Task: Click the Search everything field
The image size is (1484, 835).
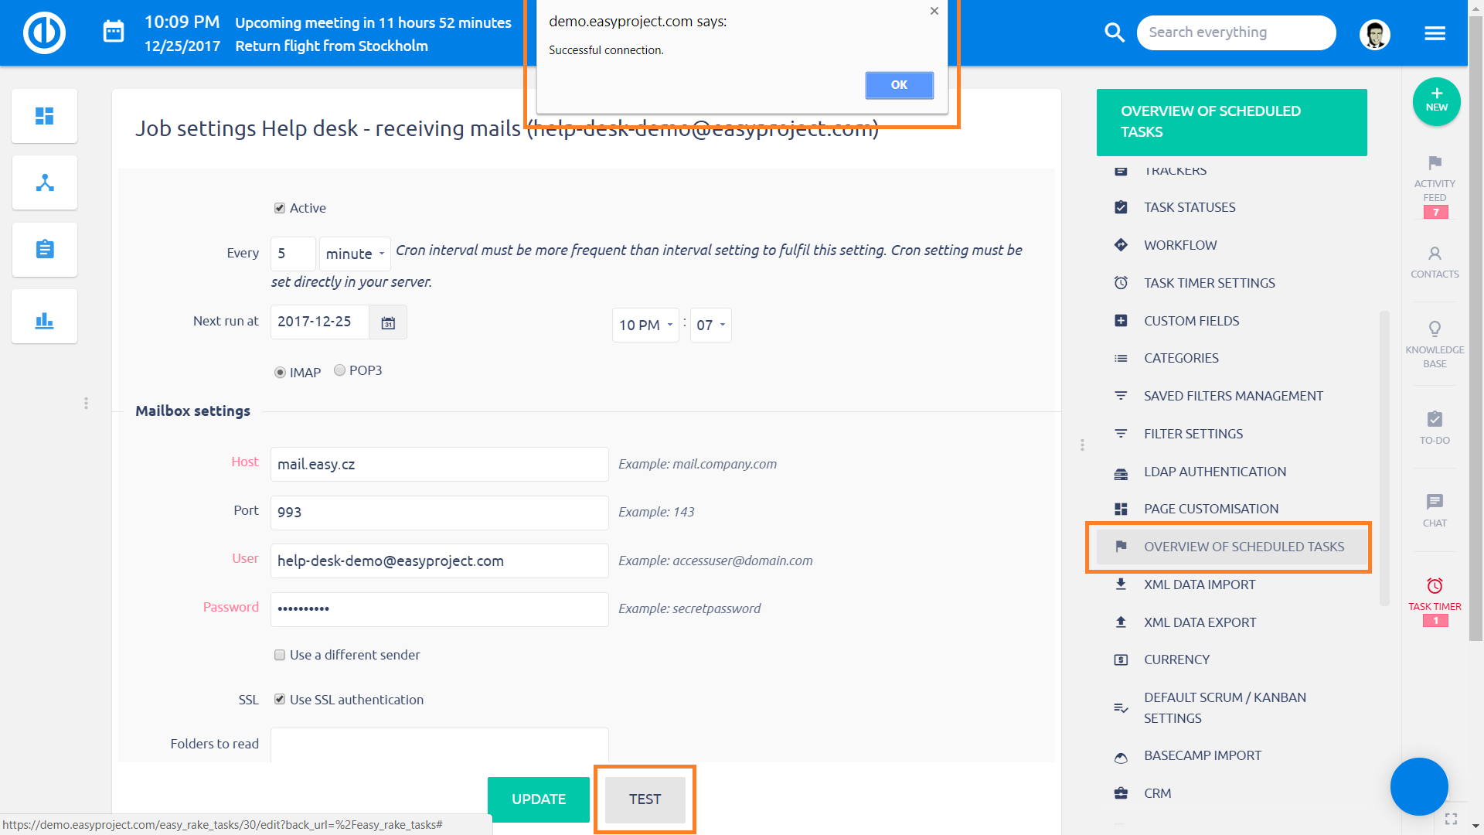Action: 1236,32
